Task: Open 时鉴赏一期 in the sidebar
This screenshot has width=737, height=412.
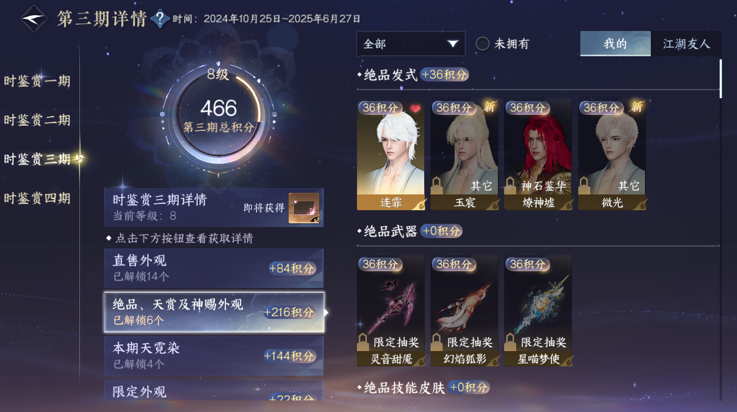Action: (x=37, y=81)
